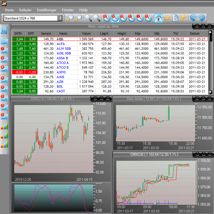The image size is (214, 214).
Task: Click the clockwise blue arrow icon
Action: pyautogui.click(x=202, y=18)
